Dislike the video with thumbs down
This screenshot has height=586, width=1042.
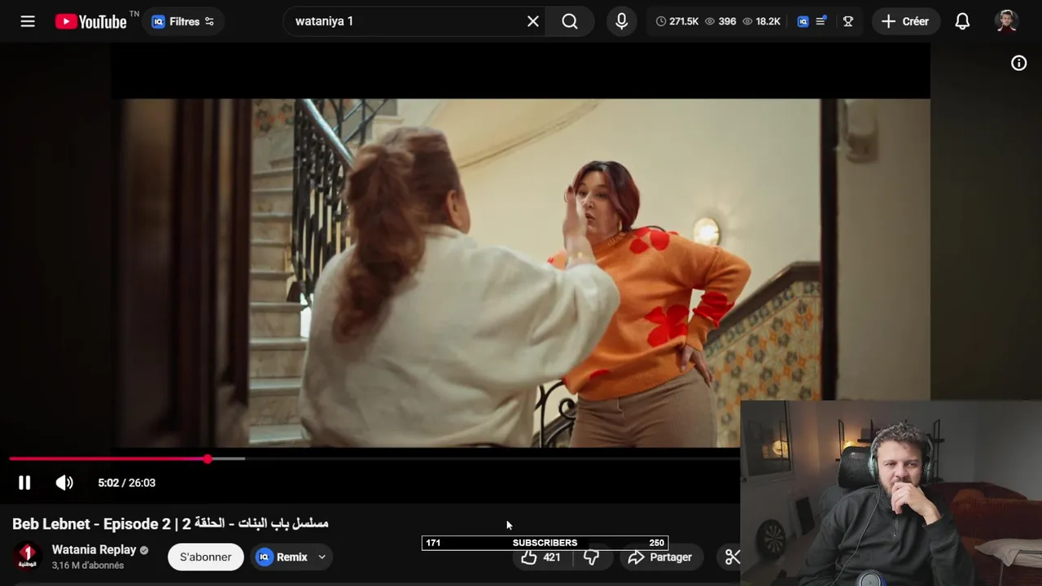592,557
